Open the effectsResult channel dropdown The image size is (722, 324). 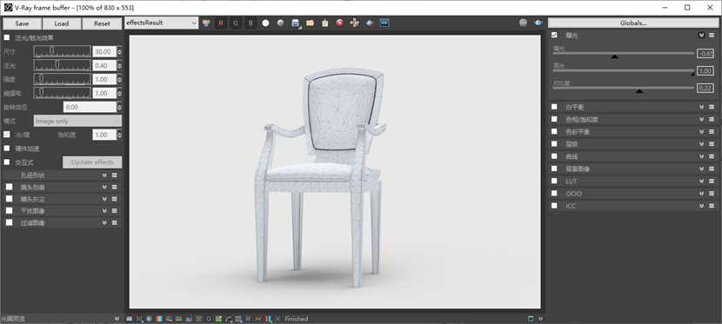(x=161, y=23)
